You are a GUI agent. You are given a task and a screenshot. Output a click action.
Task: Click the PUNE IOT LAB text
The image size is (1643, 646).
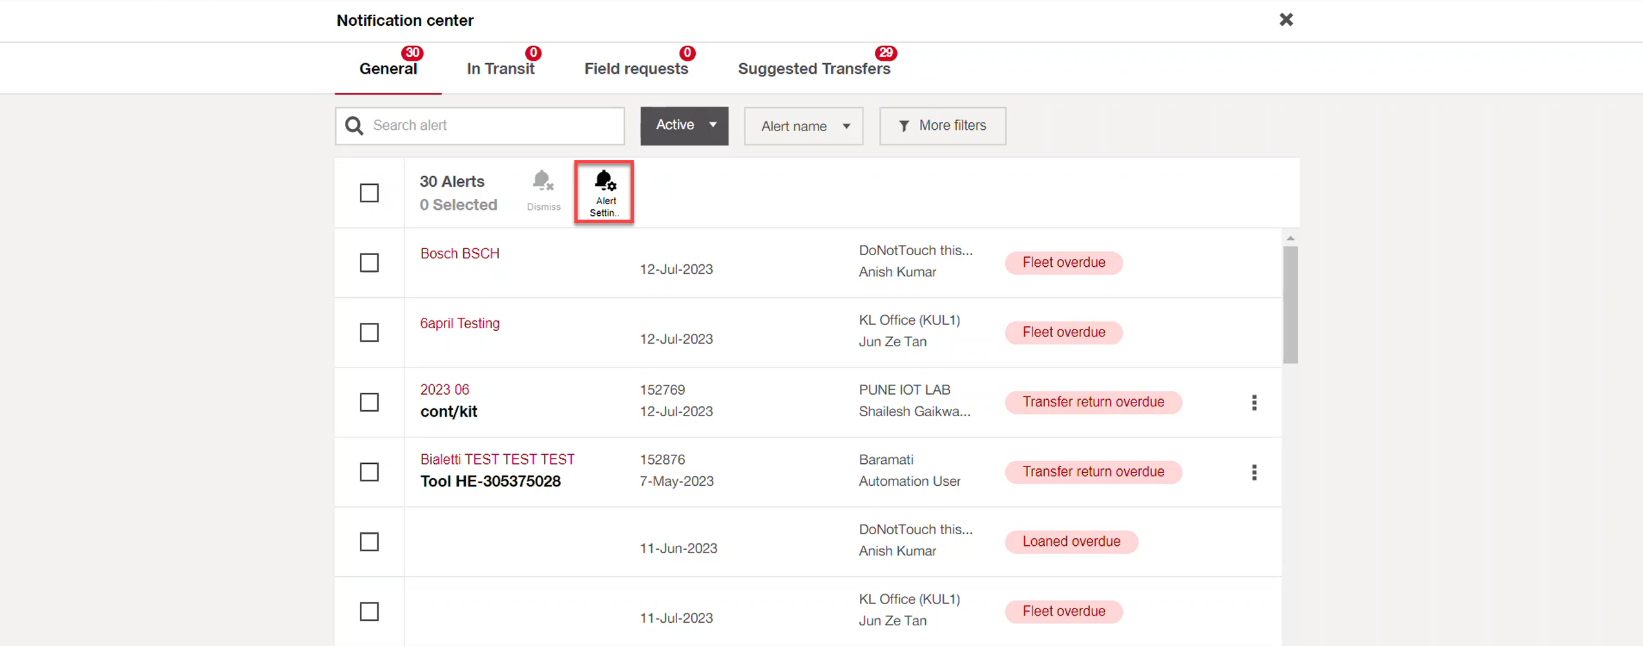click(905, 390)
